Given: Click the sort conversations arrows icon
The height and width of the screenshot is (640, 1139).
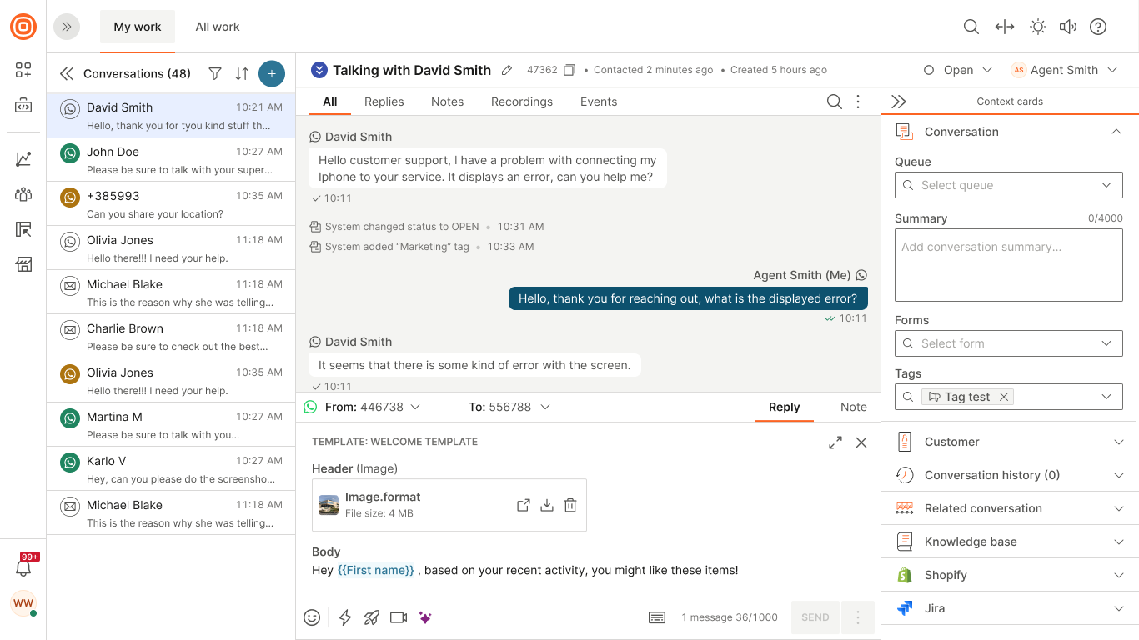Looking at the screenshot, I should (x=242, y=74).
